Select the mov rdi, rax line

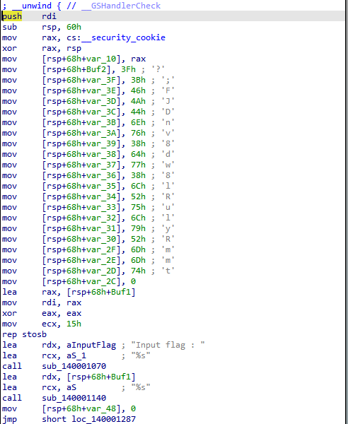pyautogui.click(x=42, y=302)
